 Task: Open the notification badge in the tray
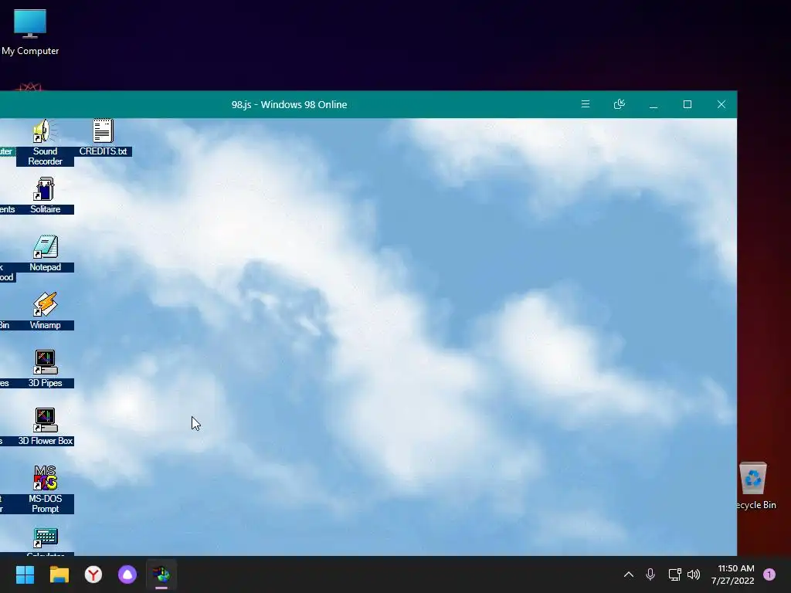pos(769,574)
